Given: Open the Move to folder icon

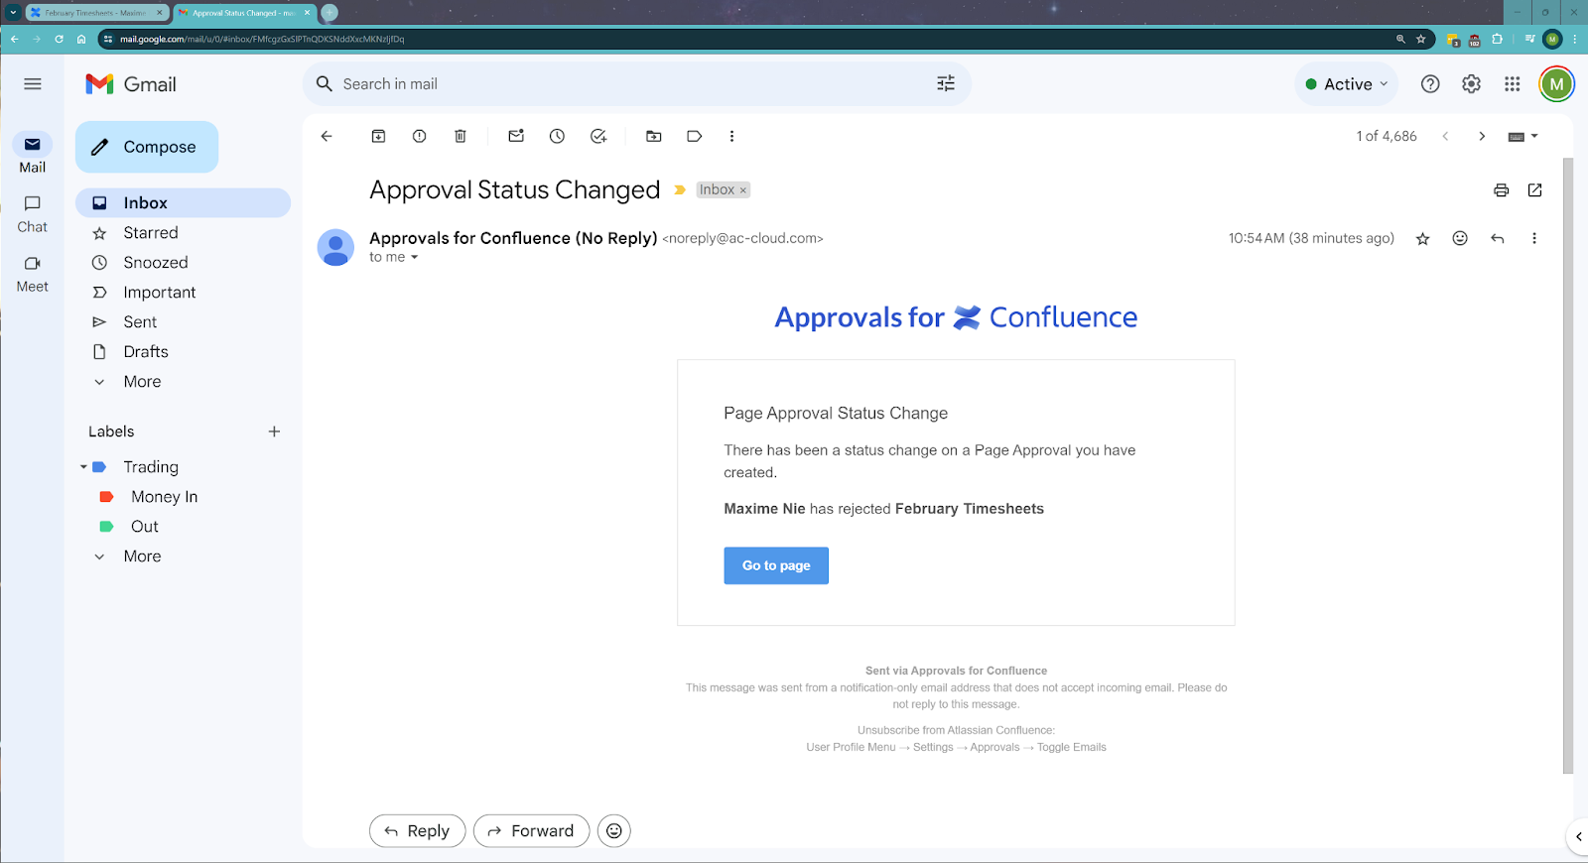Looking at the screenshot, I should coord(653,136).
